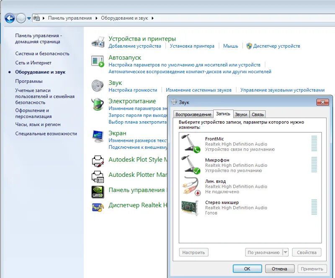Screen dimensions: 335x278
Task: Open Управление звуковыми устройствами link
Action: (282, 90)
